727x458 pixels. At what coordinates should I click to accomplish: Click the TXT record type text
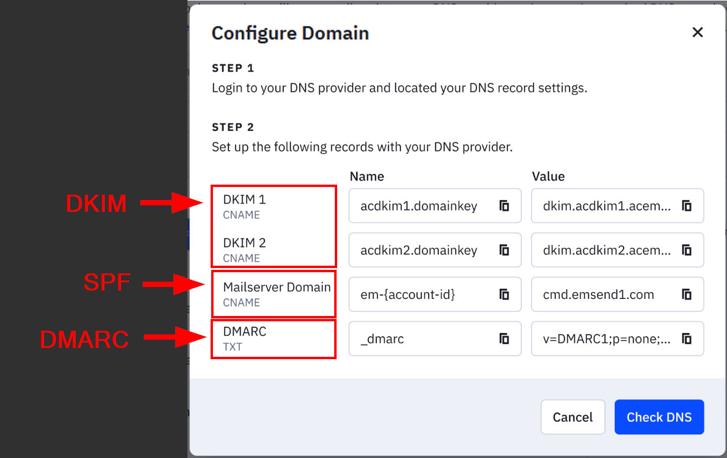(x=232, y=347)
